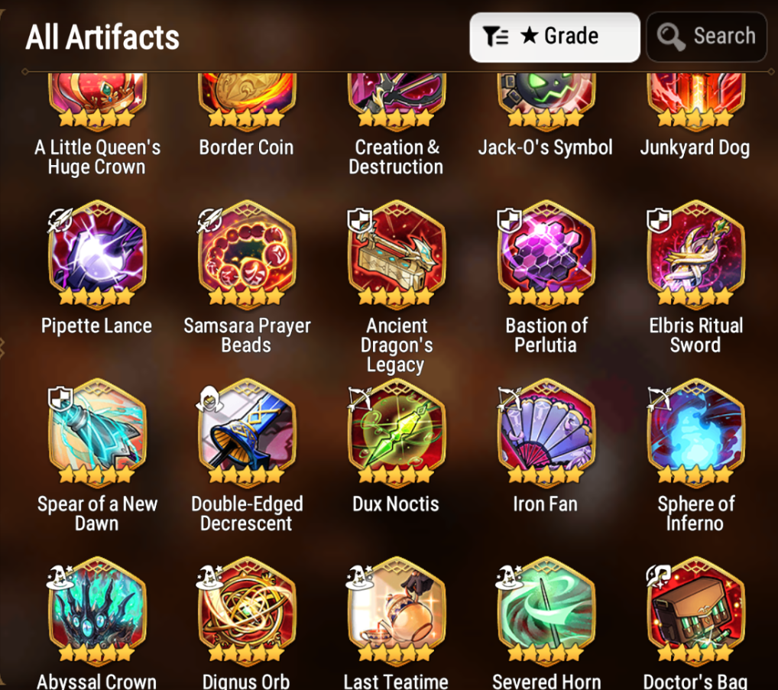Select the Pipette Lance artifact icon

[97, 252]
